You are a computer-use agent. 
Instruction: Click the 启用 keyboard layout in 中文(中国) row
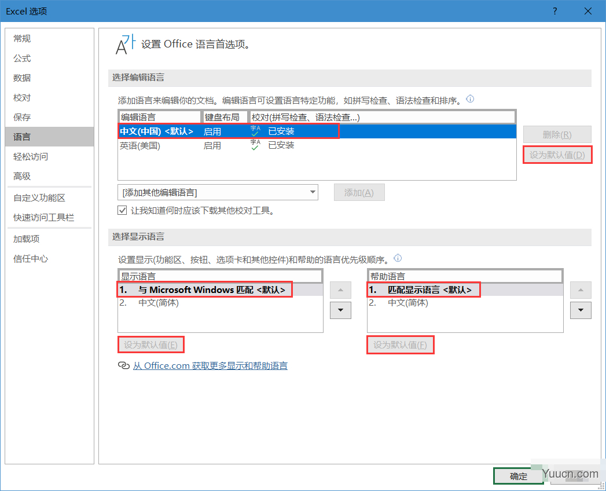(x=212, y=131)
